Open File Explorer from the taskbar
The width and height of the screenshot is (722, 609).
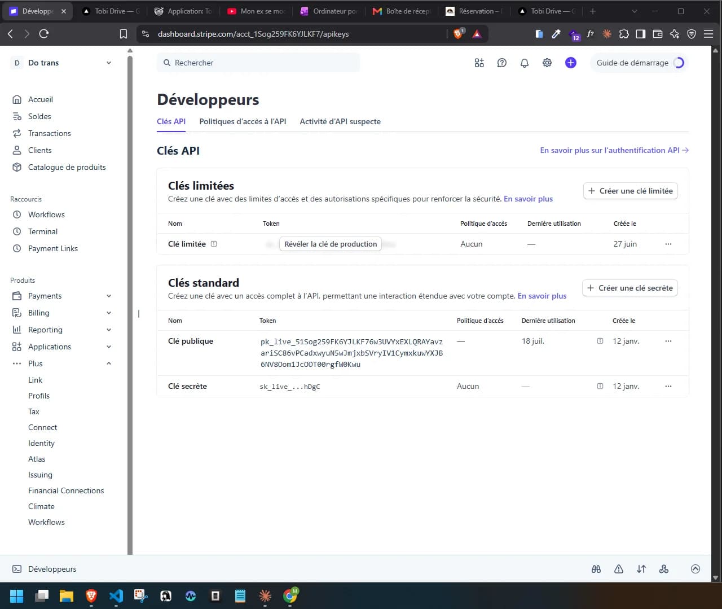[x=67, y=595]
